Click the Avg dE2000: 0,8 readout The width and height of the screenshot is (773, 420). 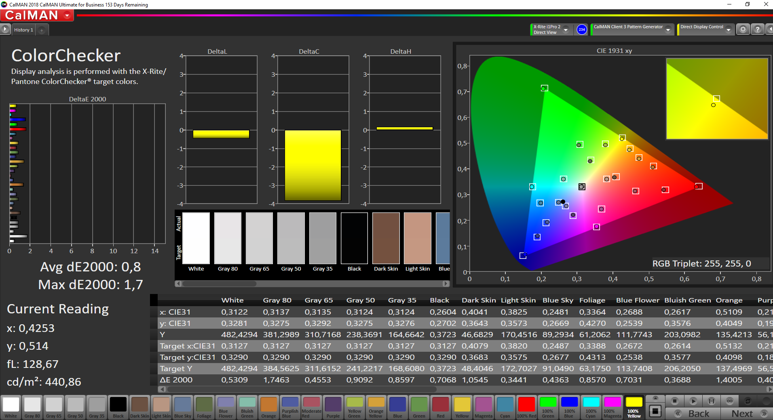(91, 267)
